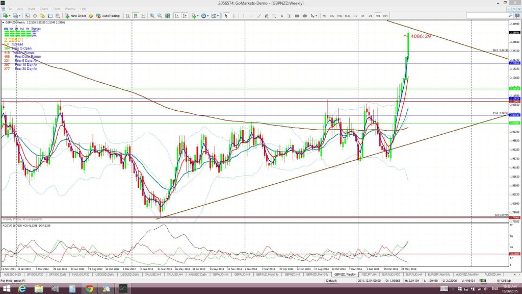The height and width of the screenshot is (294, 522).
Task: Click the search magnifier icon
Action: (510, 16)
